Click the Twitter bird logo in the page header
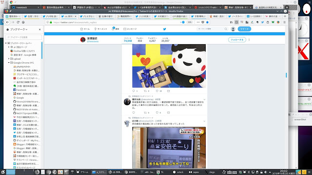 coord(165,29)
